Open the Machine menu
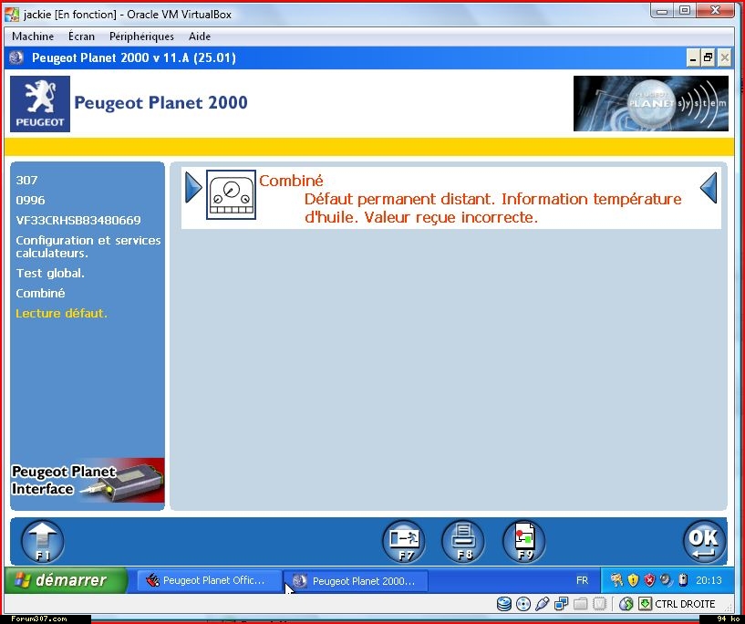745x624 pixels. coord(33,36)
